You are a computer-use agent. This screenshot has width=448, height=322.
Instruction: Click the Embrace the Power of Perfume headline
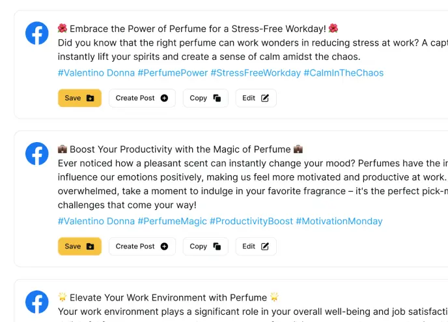pos(198,29)
